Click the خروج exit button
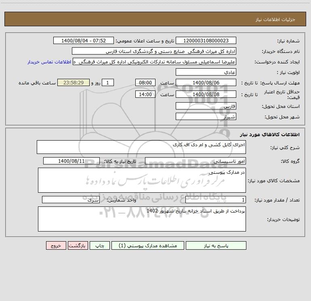This screenshot has width=311, height=301. (56, 245)
